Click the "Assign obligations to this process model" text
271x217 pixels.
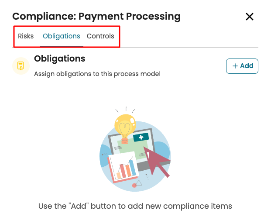(97, 74)
